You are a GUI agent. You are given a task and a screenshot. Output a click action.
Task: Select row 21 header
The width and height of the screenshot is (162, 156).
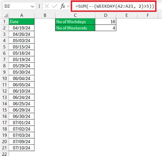4,148
